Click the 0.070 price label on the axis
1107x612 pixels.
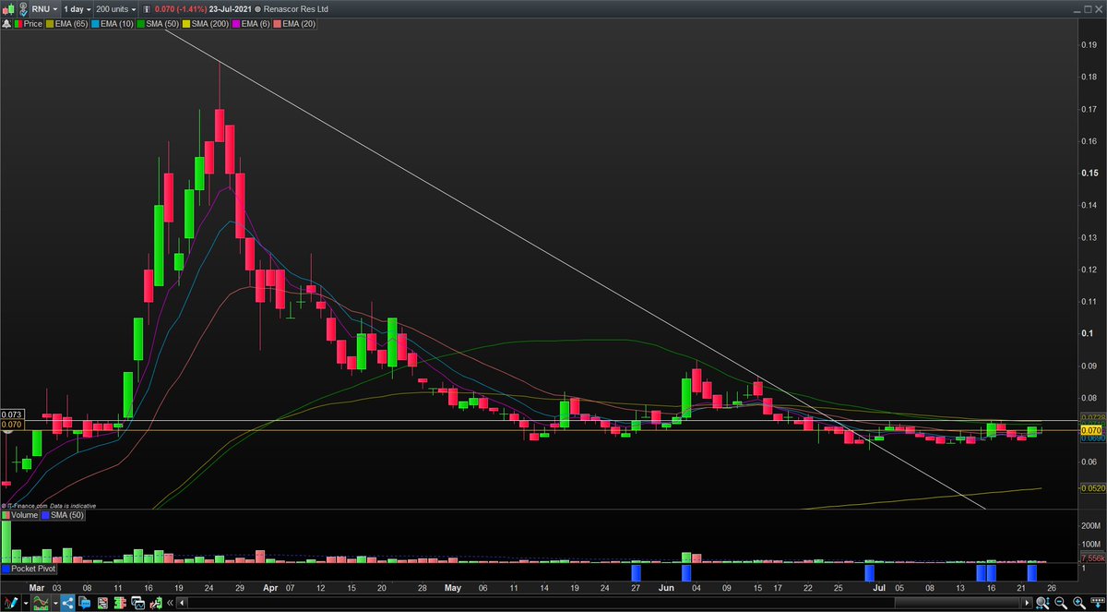point(1090,430)
